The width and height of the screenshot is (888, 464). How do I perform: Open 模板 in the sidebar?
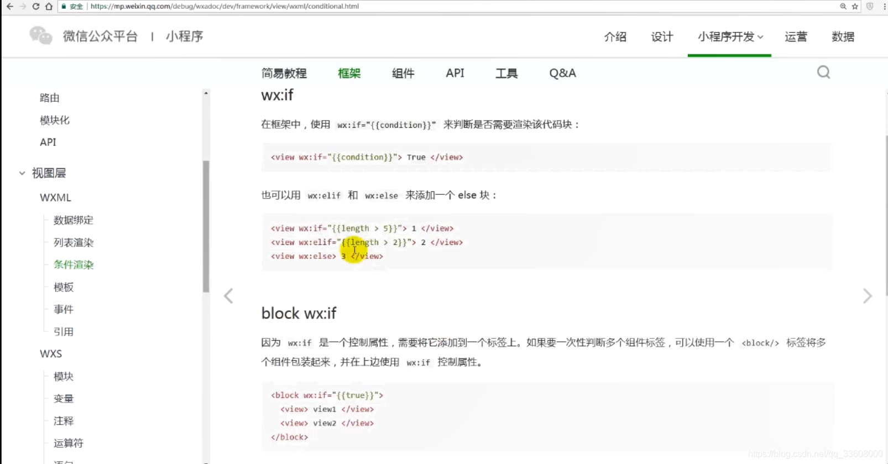point(64,287)
